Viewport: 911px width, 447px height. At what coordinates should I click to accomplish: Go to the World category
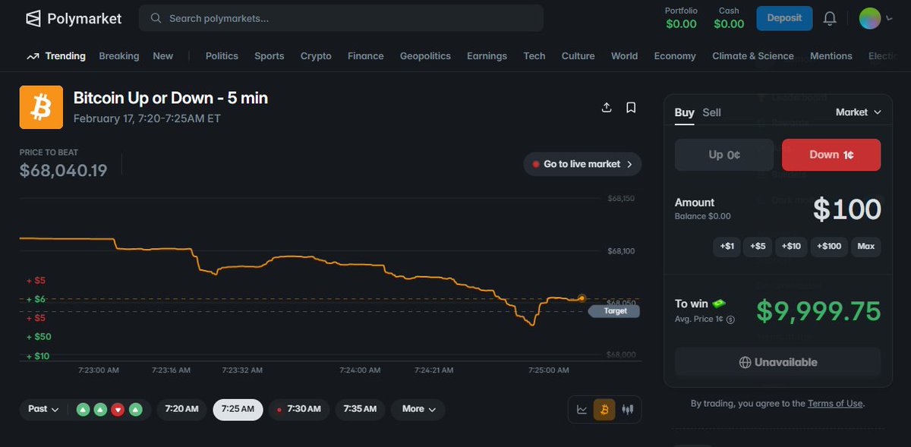click(x=624, y=56)
